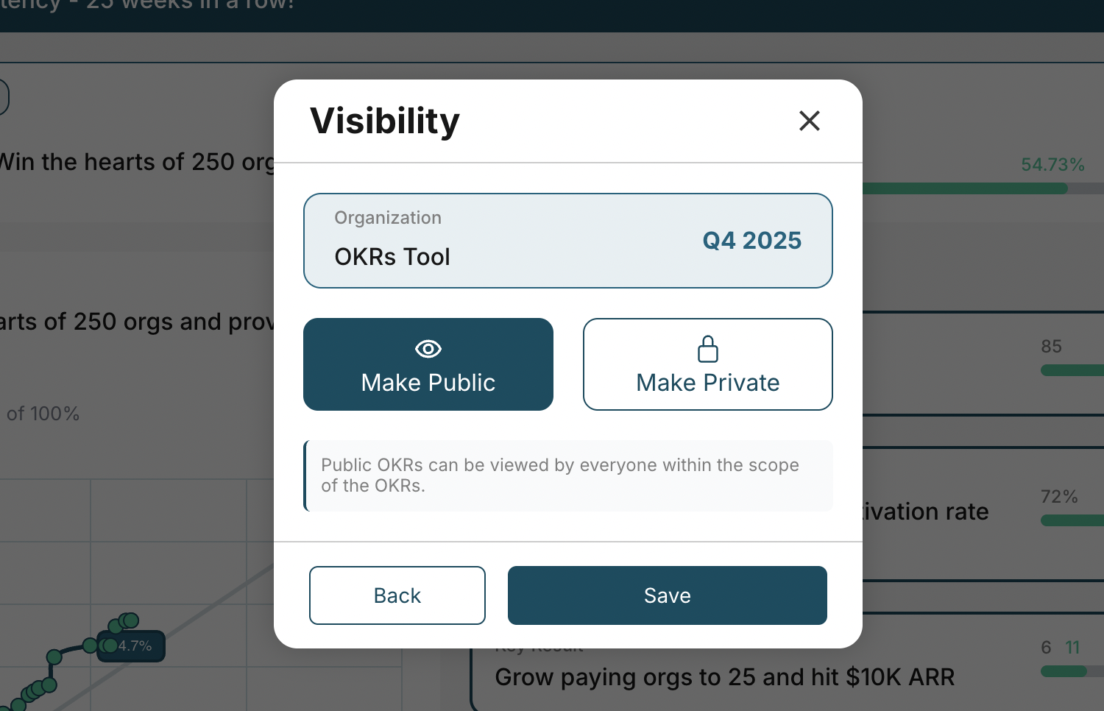Click the Save button
This screenshot has width=1104, height=711.
[x=667, y=595]
